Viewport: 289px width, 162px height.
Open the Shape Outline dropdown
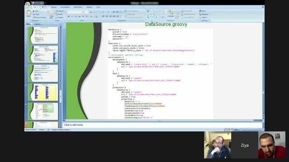tap(188, 14)
